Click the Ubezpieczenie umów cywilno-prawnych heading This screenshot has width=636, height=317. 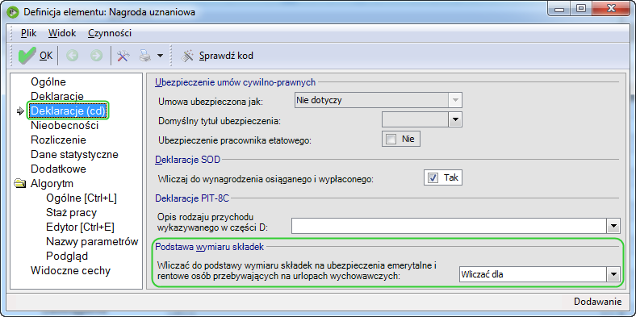235,82
